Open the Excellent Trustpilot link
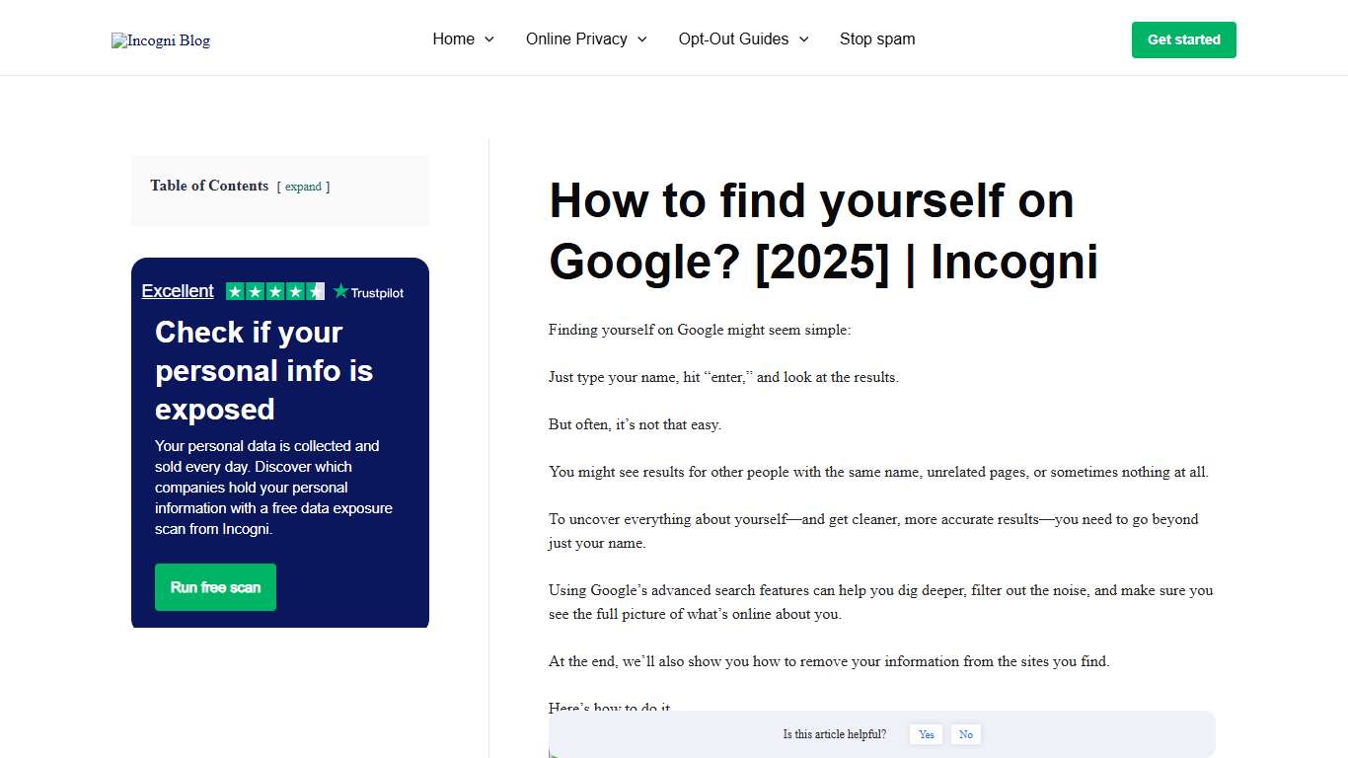This screenshot has height=758, width=1348. (x=178, y=291)
